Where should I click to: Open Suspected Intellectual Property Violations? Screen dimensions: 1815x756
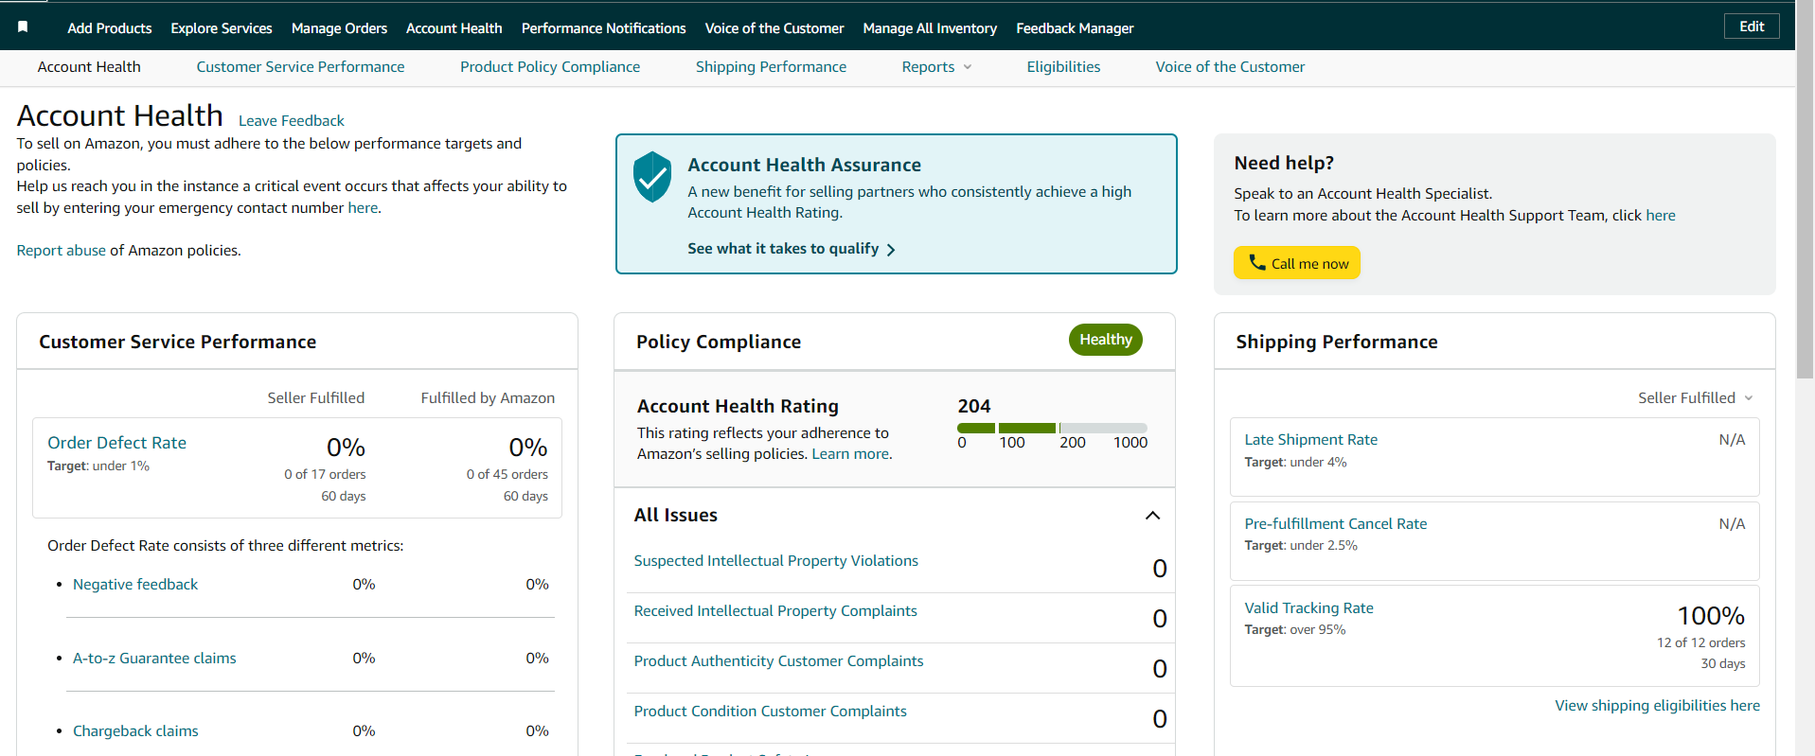775,561
